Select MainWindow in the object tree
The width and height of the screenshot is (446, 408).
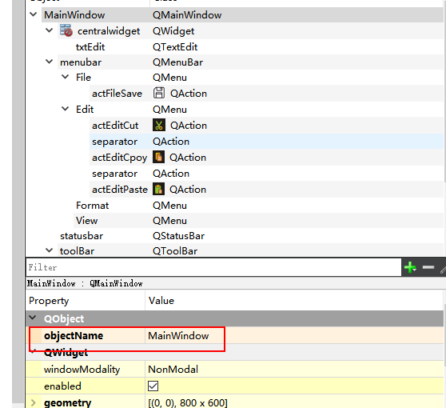coord(74,15)
